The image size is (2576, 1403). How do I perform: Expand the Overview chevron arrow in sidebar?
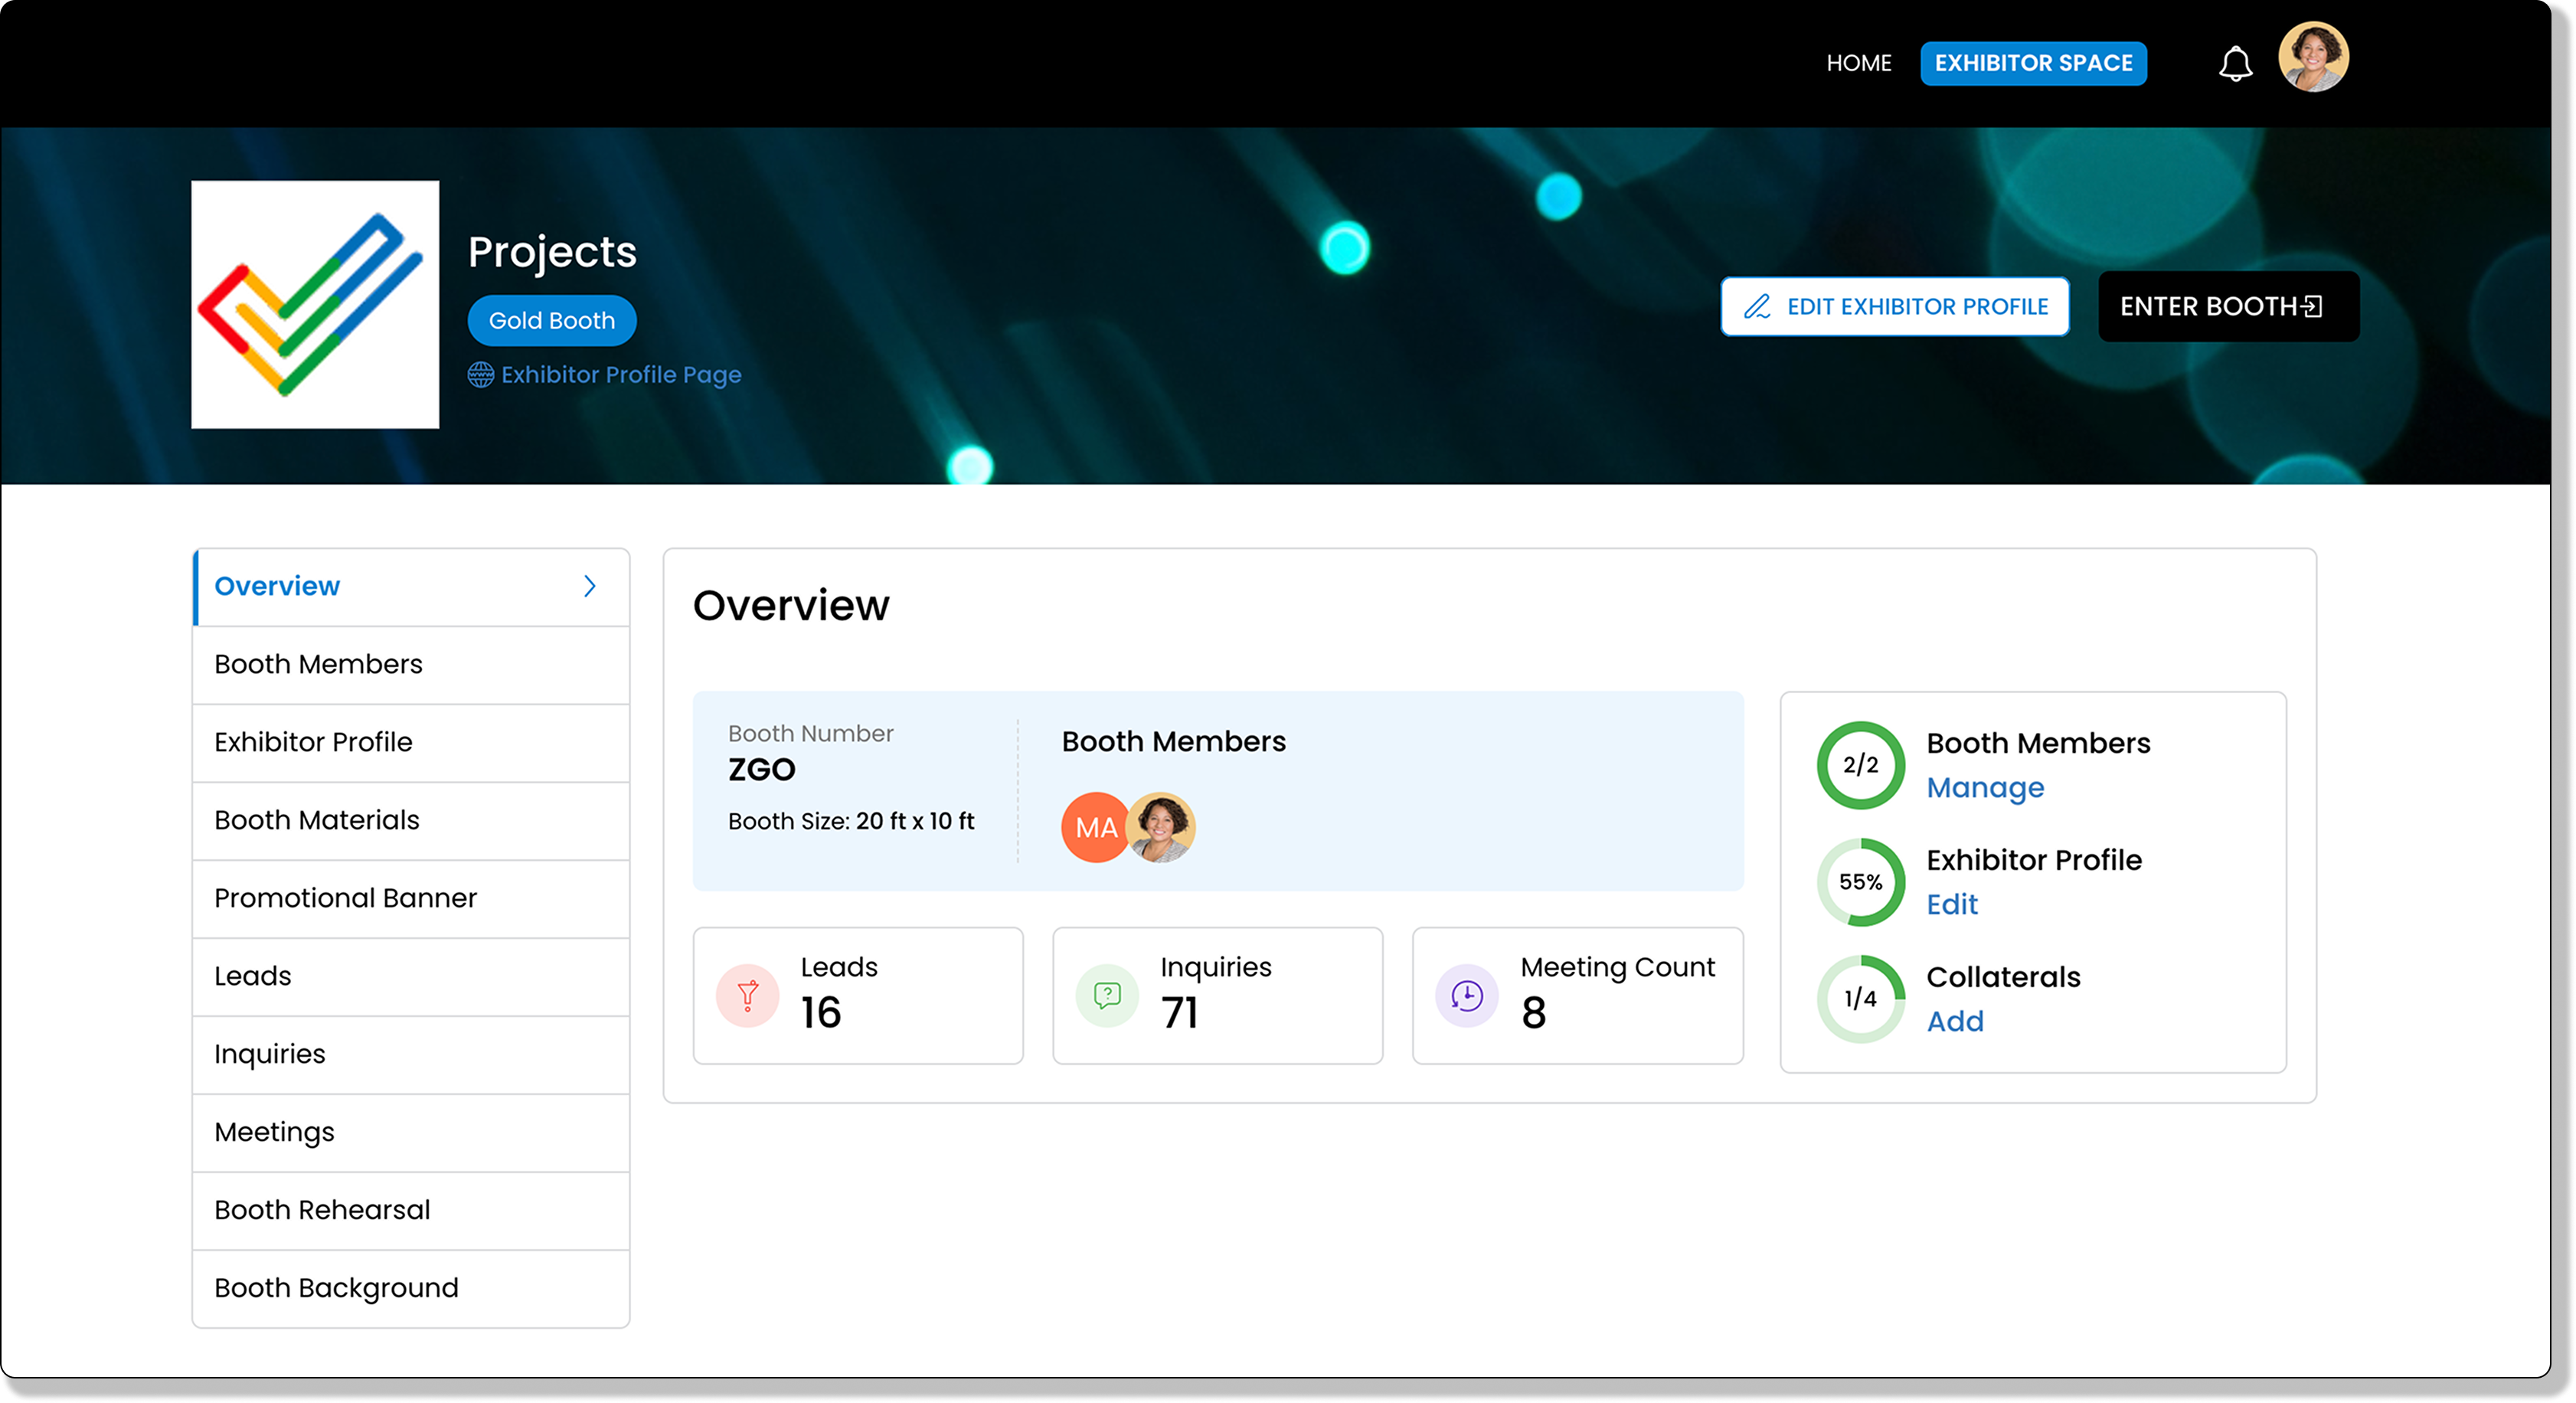pos(590,586)
